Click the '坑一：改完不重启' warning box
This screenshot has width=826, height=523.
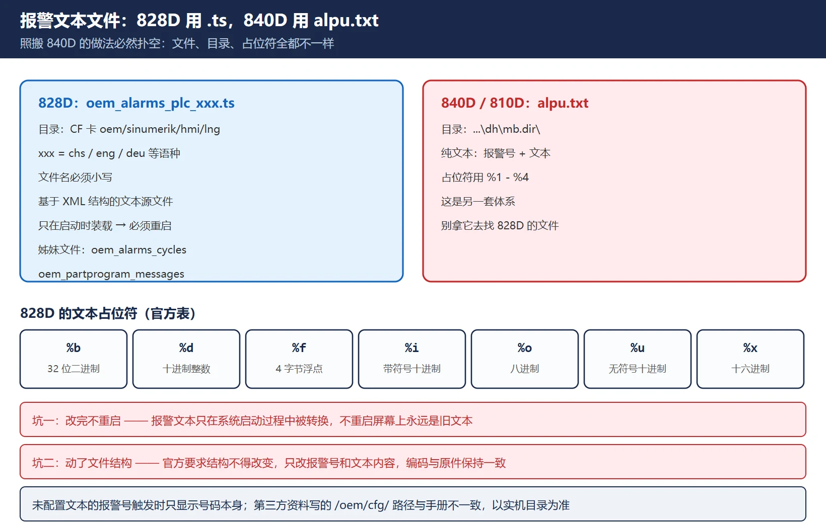(x=413, y=419)
